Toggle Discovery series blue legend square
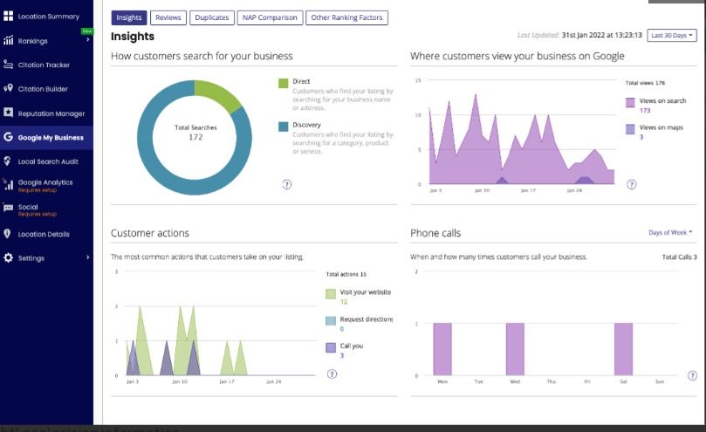 284,127
